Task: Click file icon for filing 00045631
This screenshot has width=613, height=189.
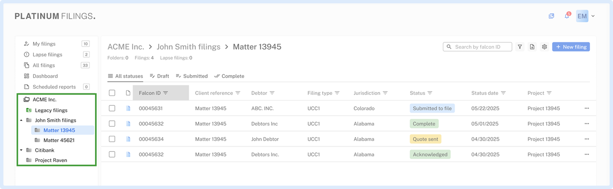Action: click(x=128, y=108)
